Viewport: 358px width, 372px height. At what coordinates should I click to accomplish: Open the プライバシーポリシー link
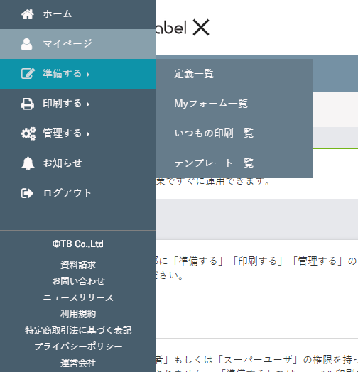pos(78,346)
